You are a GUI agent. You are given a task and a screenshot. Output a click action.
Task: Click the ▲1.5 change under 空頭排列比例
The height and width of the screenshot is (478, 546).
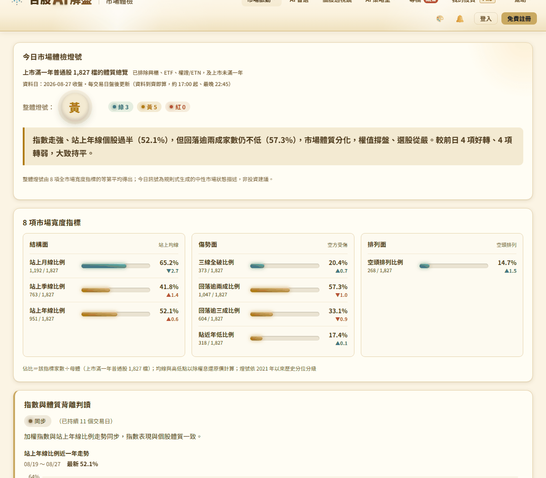point(511,271)
